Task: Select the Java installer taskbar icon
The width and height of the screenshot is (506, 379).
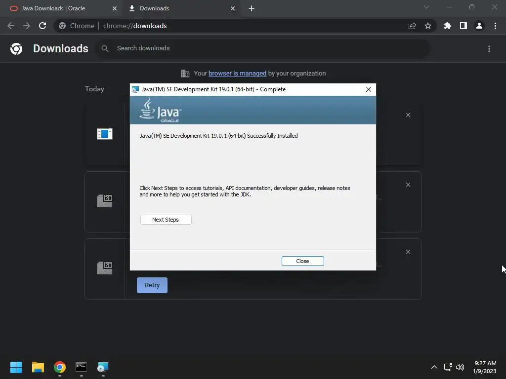Action: (x=103, y=367)
